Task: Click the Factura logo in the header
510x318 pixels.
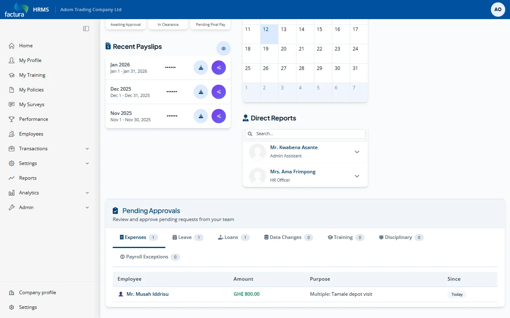Action: (x=16, y=10)
